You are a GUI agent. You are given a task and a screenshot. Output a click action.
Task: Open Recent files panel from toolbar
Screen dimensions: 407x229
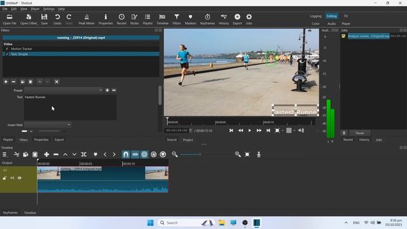[121, 20]
